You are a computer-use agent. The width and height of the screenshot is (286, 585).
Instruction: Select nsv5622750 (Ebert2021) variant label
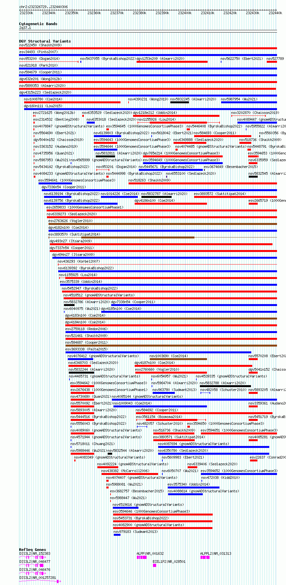[x=241, y=59]
